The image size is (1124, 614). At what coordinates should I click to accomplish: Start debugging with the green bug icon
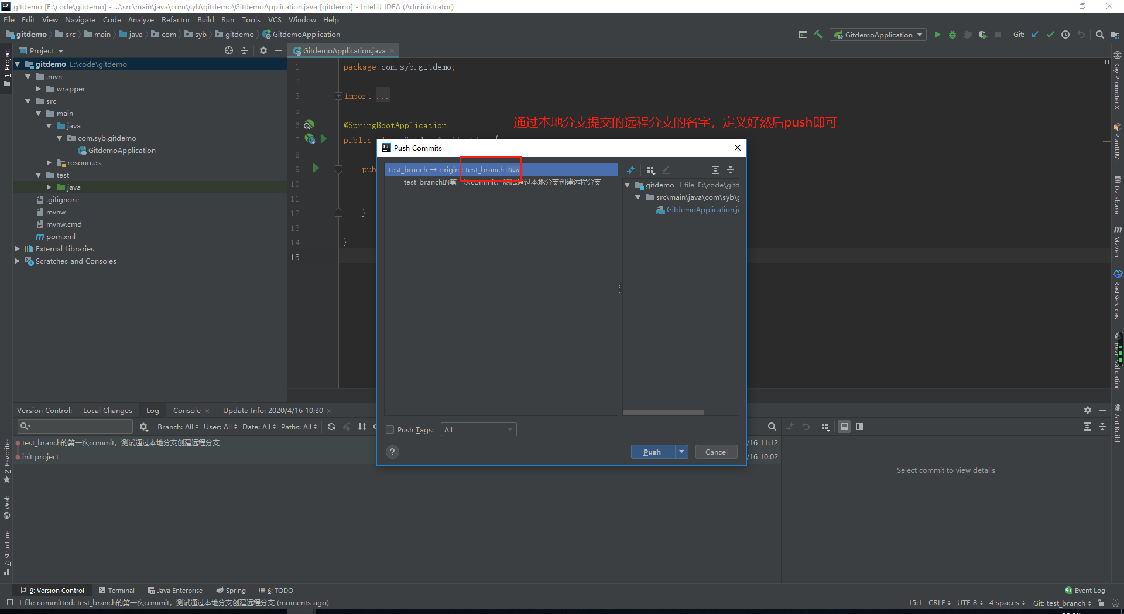pyautogui.click(x=952, y=35)
